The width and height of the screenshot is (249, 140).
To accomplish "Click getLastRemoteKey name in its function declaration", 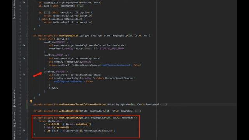I will click(x=69, y=111).
